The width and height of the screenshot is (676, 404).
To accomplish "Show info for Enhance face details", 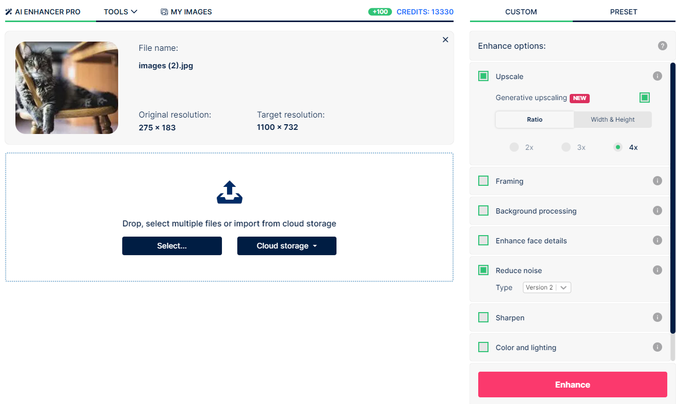I will click(x=657, y=241).
